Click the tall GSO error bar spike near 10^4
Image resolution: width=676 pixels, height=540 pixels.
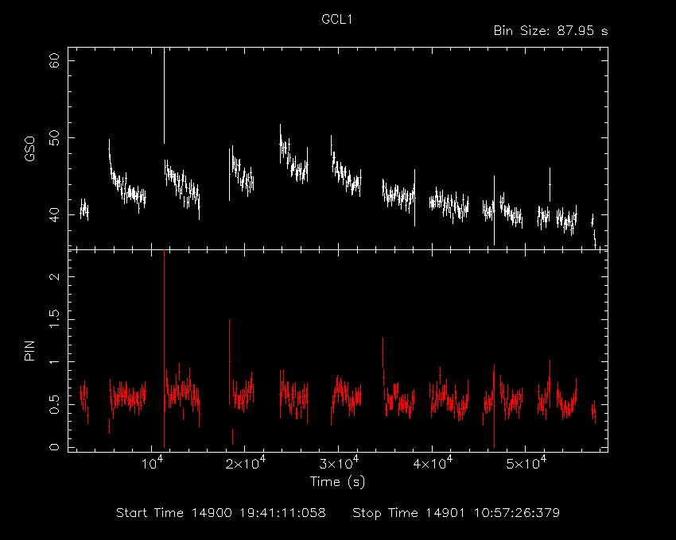click(165, 95)
